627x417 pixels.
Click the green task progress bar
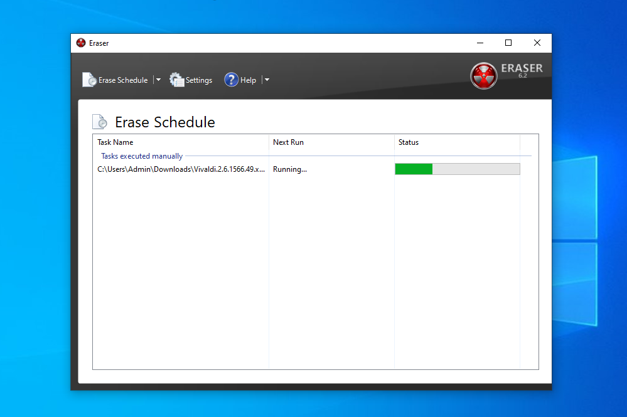(457, 169)
